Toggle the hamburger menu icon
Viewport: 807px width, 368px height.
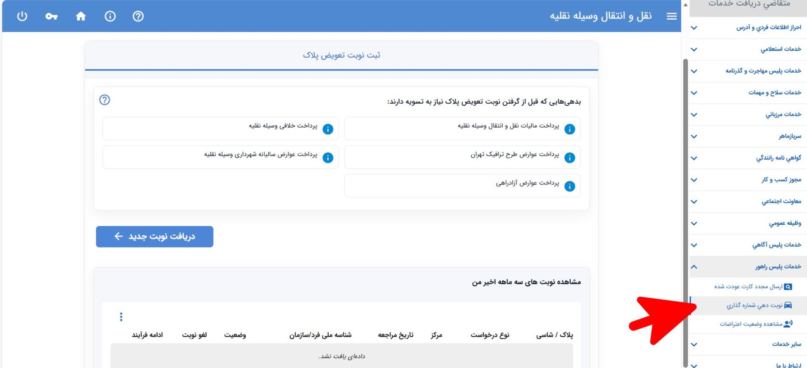pos(672,16)
